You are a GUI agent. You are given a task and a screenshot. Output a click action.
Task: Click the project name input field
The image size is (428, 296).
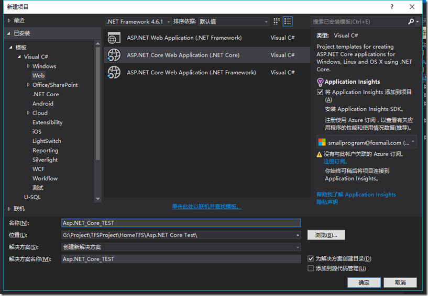181,223
